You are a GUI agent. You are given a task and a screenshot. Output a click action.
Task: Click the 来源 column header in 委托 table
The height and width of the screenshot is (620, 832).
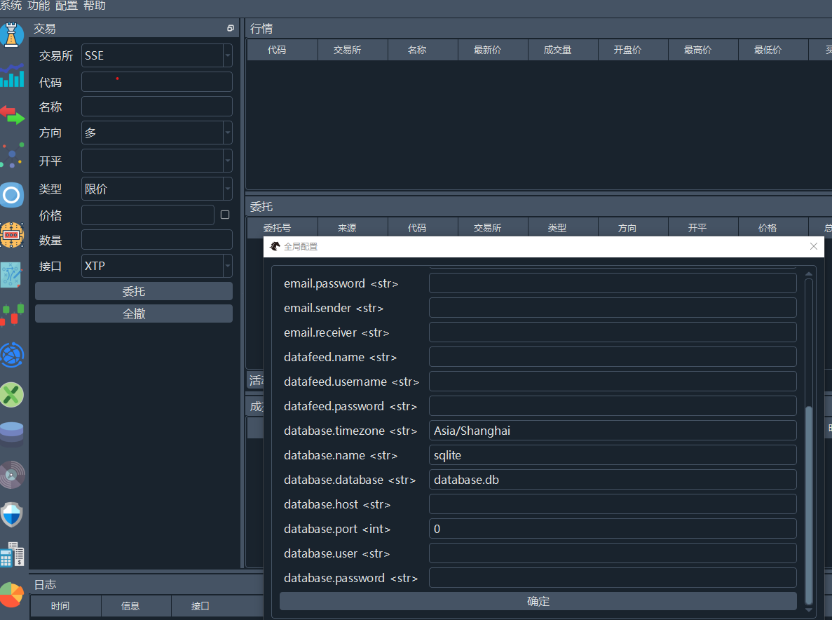pyautogui.click(x=353, y=228)
